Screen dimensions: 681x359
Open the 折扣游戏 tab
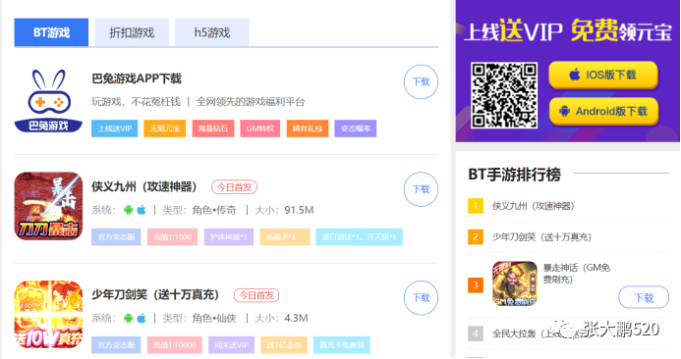(132, 32)
